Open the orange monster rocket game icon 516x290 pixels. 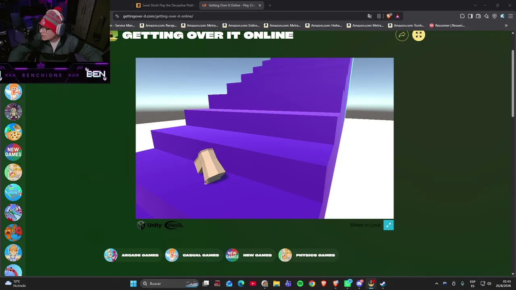click(x=13, y=233)
